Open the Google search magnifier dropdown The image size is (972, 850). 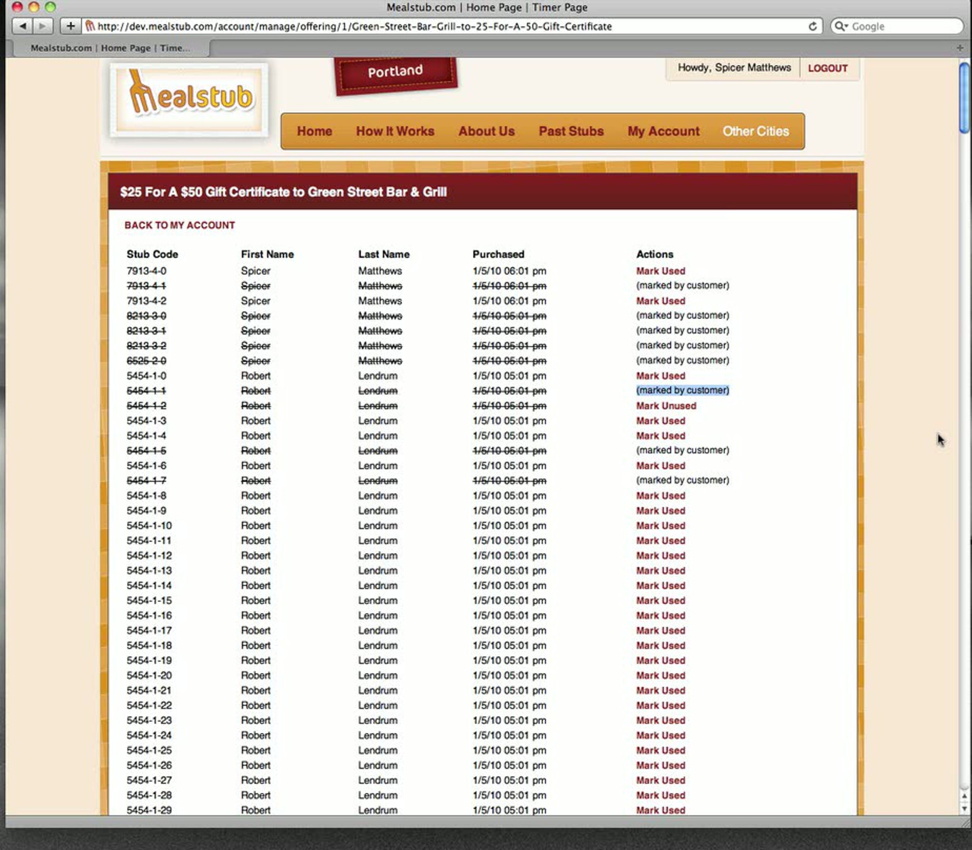pos(841,26)
